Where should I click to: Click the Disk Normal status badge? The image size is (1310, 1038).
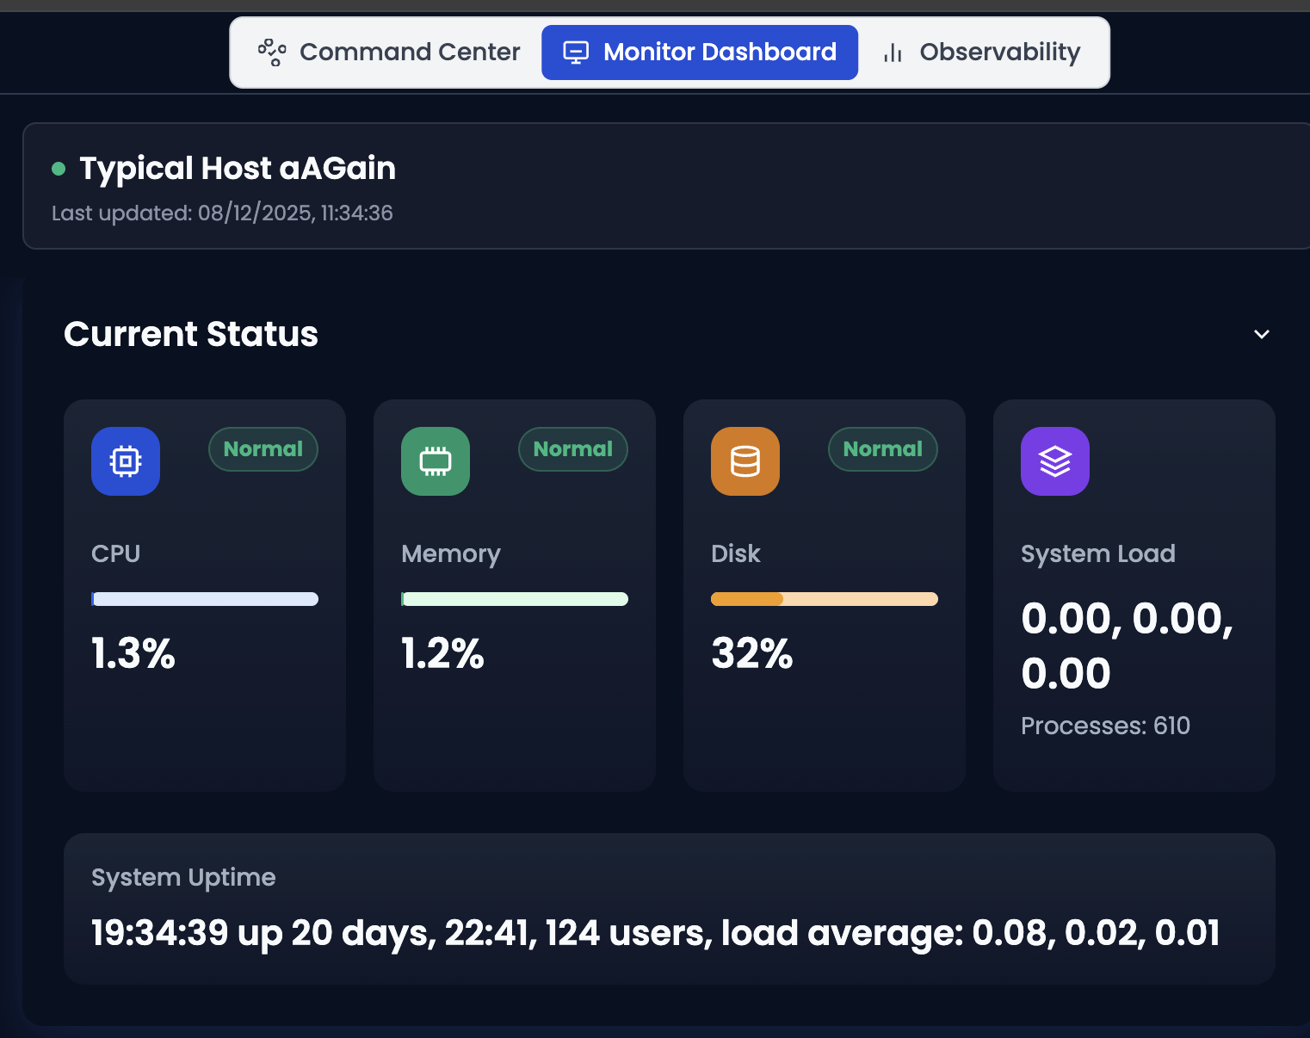(883, 449)
